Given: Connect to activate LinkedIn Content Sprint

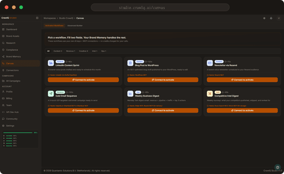Looking at the screenshot, I should (83, 80).
